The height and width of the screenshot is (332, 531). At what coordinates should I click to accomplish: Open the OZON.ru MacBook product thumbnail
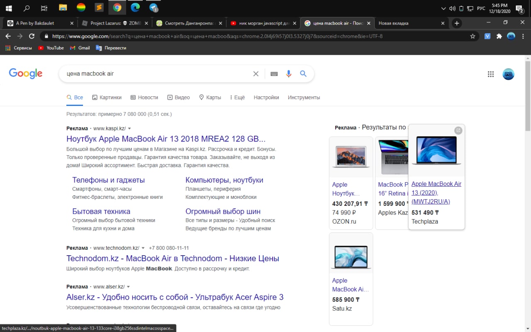(351, 157)
